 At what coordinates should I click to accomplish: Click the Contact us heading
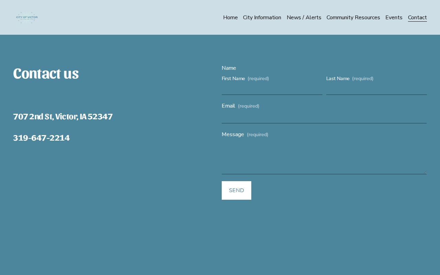coord(46,73)
